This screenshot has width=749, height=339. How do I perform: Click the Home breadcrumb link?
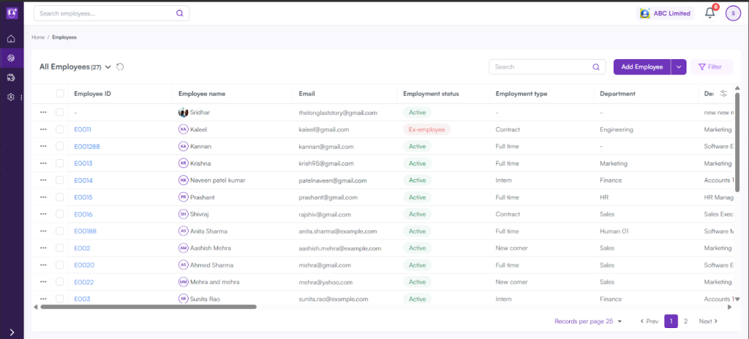38,37
